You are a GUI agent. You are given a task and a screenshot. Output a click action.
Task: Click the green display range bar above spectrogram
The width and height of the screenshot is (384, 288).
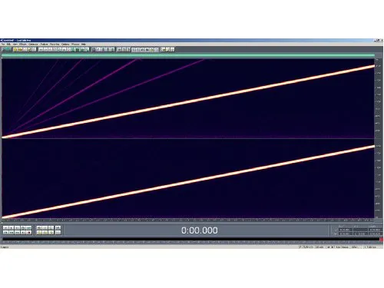(x=188, y=55)
